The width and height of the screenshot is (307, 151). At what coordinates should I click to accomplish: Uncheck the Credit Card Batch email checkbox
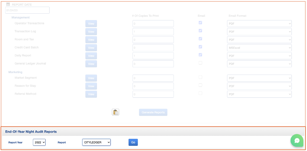[200, 47]
